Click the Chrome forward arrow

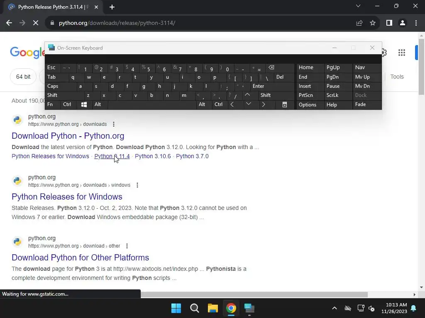pyautogui.click(x=22, y=23)
